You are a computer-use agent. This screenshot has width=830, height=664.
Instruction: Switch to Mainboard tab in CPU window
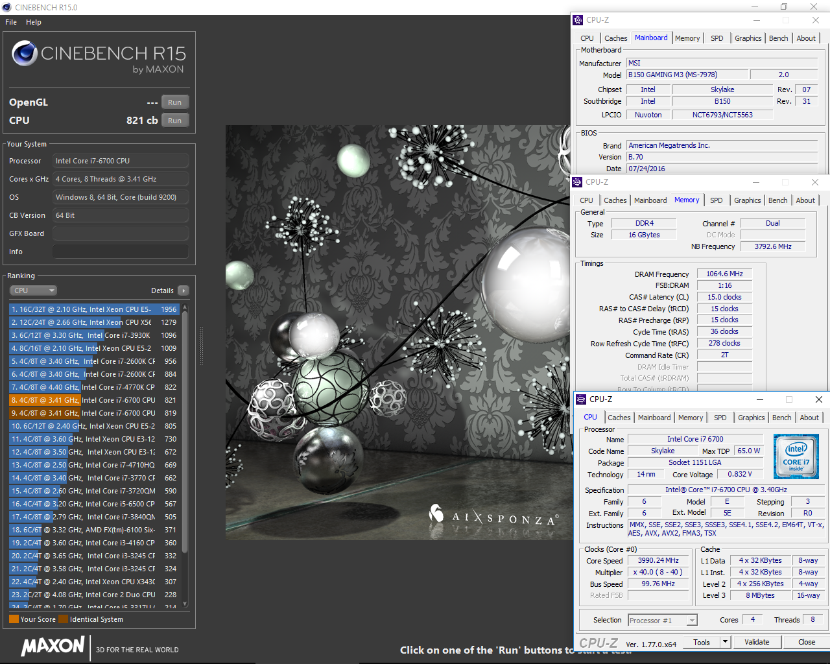(654, 418)
